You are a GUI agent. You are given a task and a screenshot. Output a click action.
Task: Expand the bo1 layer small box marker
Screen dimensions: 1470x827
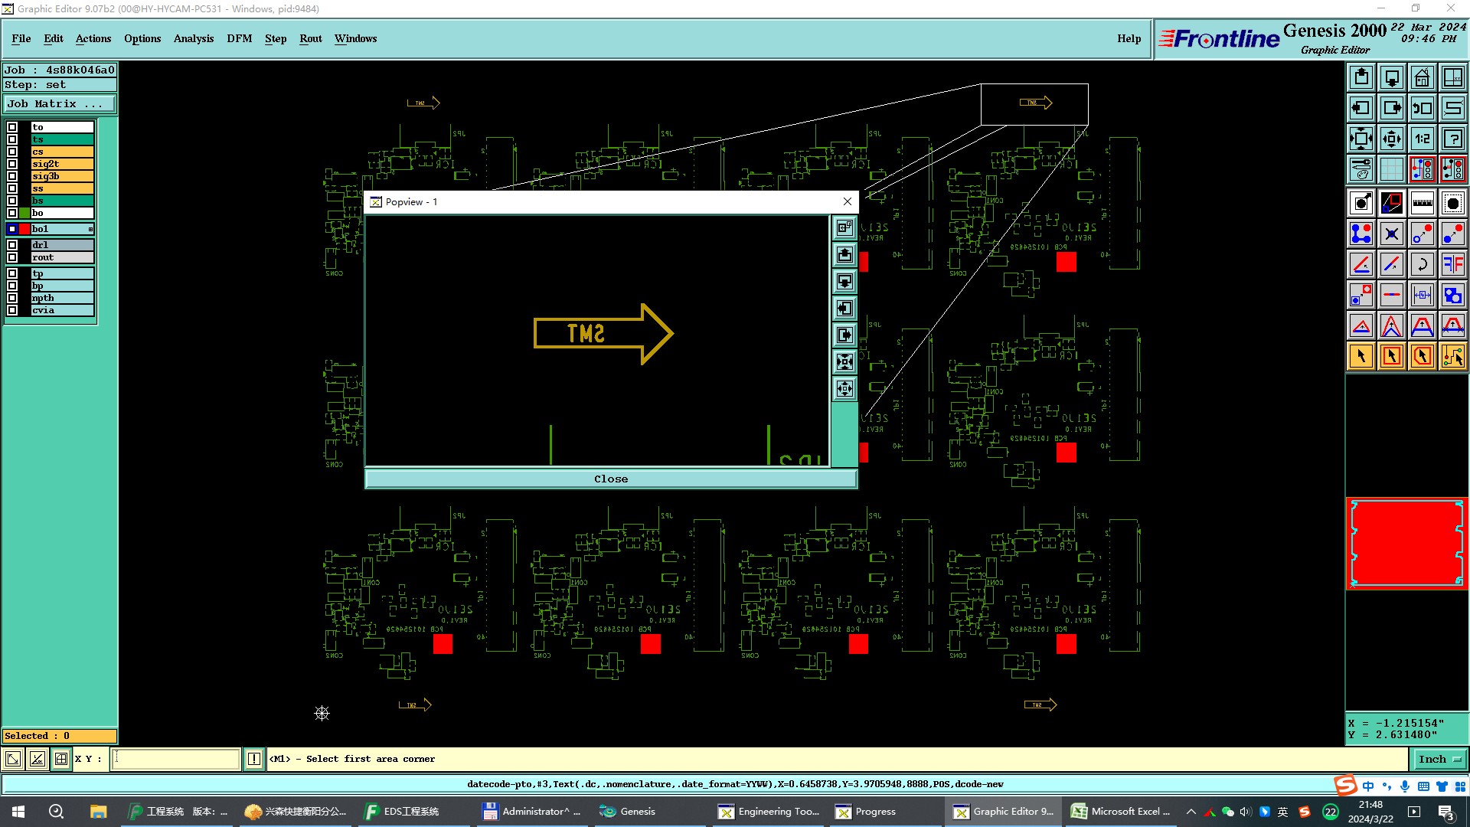[x=90, y=229]
